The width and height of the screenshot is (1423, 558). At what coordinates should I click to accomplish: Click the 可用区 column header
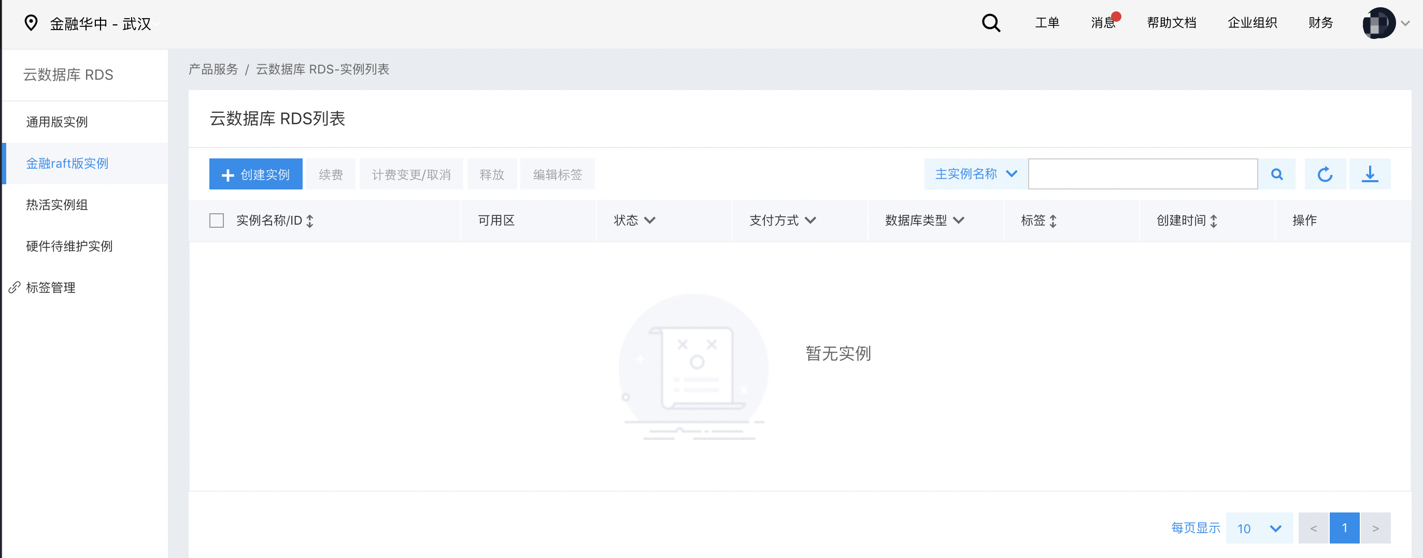point(496,220)
